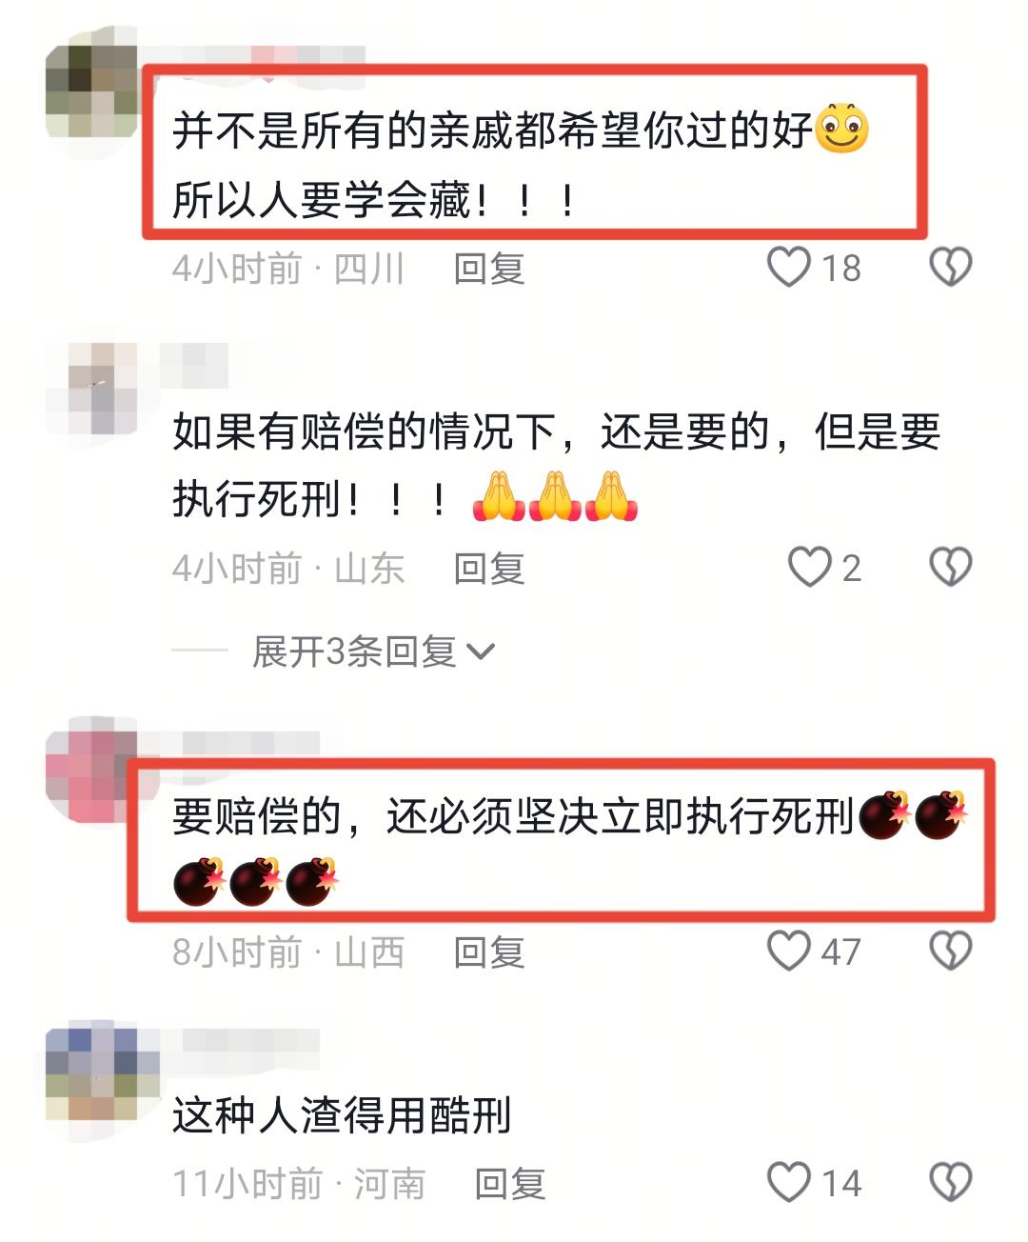The height and width of the screenshot is (1242, 1028).
Task: Open the first commenter's avatar
Action: (x=92, y=92)
